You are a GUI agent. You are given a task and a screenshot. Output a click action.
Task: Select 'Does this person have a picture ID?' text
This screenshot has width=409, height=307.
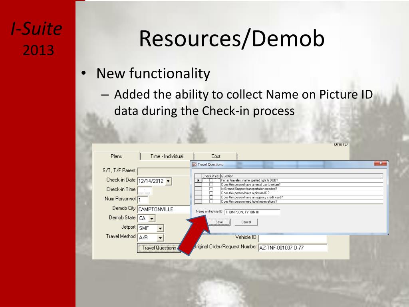(245, 193)
